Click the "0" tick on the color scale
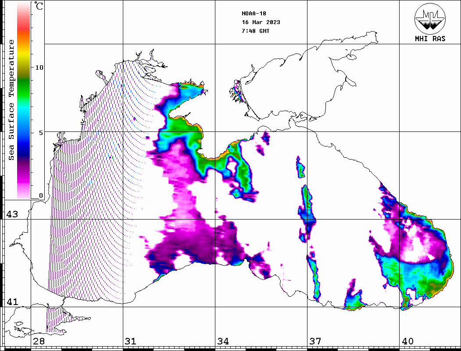This screenshot has width=461, height=351. point(41,195)
